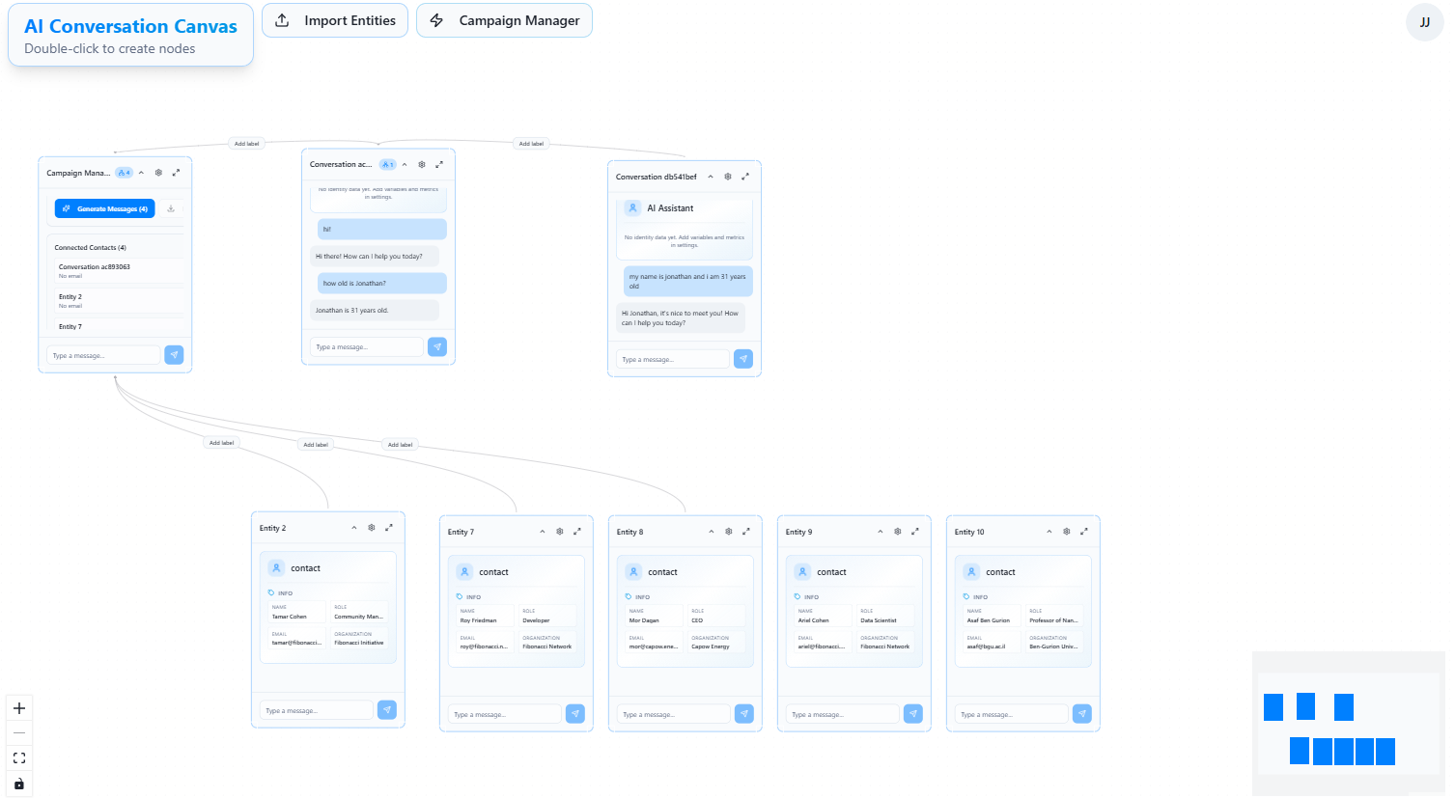Viewport: 1455px width, 798px height.
Task: Send message in Entity 7 node
Action: coord(575,714)
